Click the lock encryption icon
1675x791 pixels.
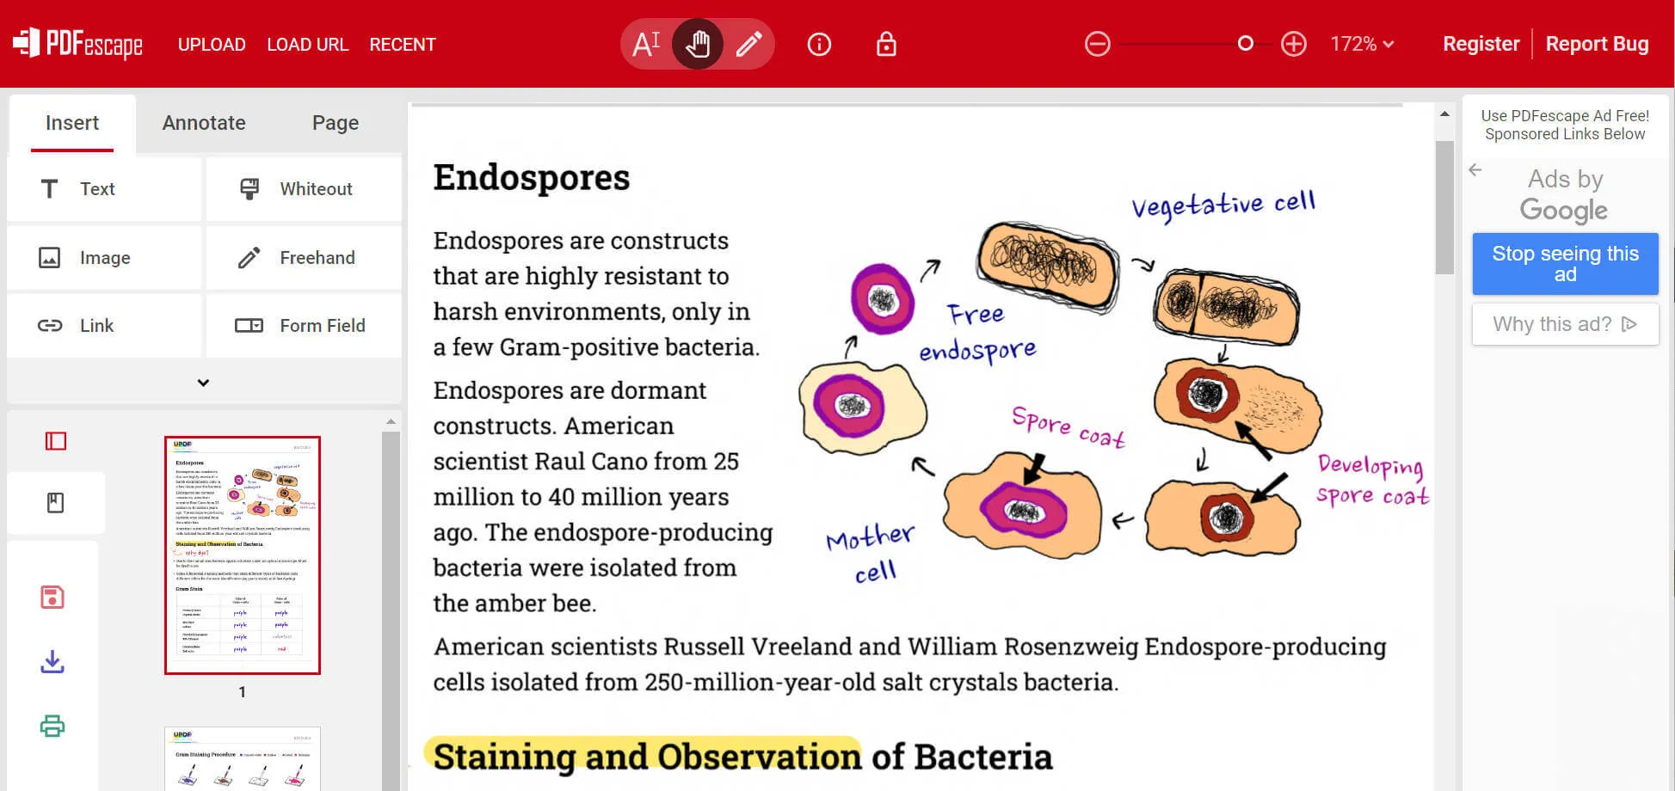pyautogui.click(x=886, y=44)
